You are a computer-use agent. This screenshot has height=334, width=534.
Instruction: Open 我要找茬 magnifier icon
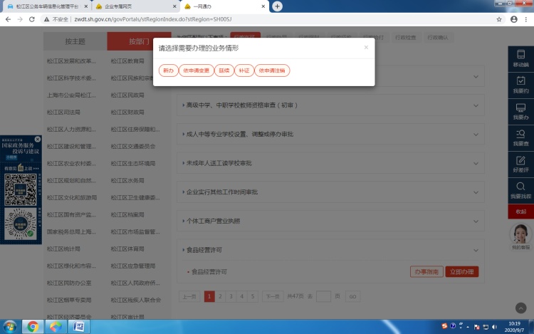point(520,189)
